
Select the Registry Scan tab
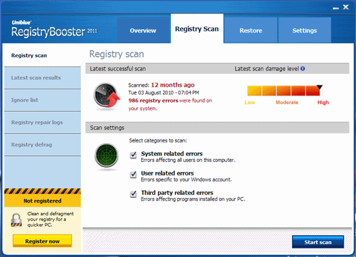pyautogui.click(x=197, y=29)
